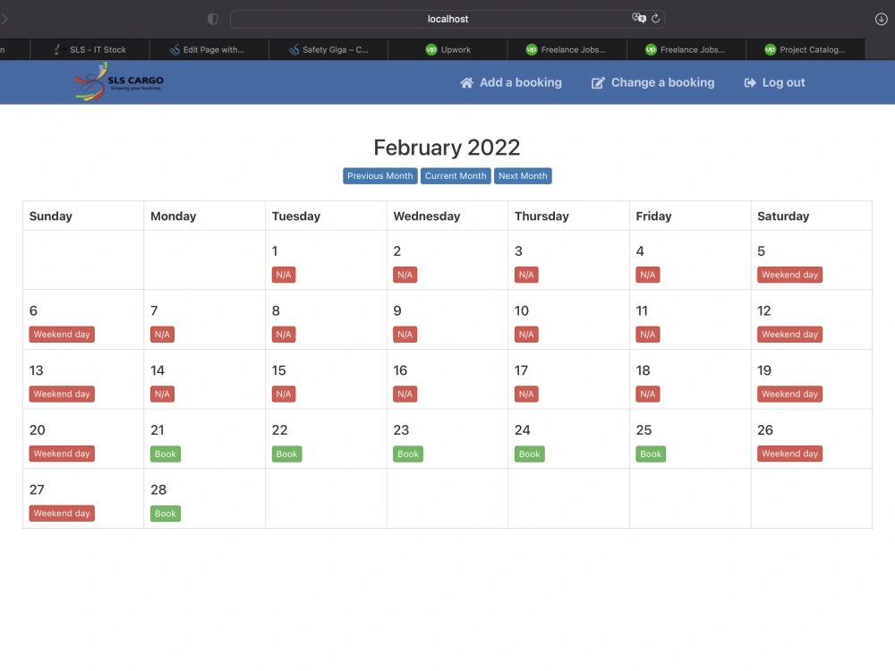The width and height of the screenshot is (895, 671).
Task: Switch to the Safety Giga tab
Action: (x=328, y=49)
